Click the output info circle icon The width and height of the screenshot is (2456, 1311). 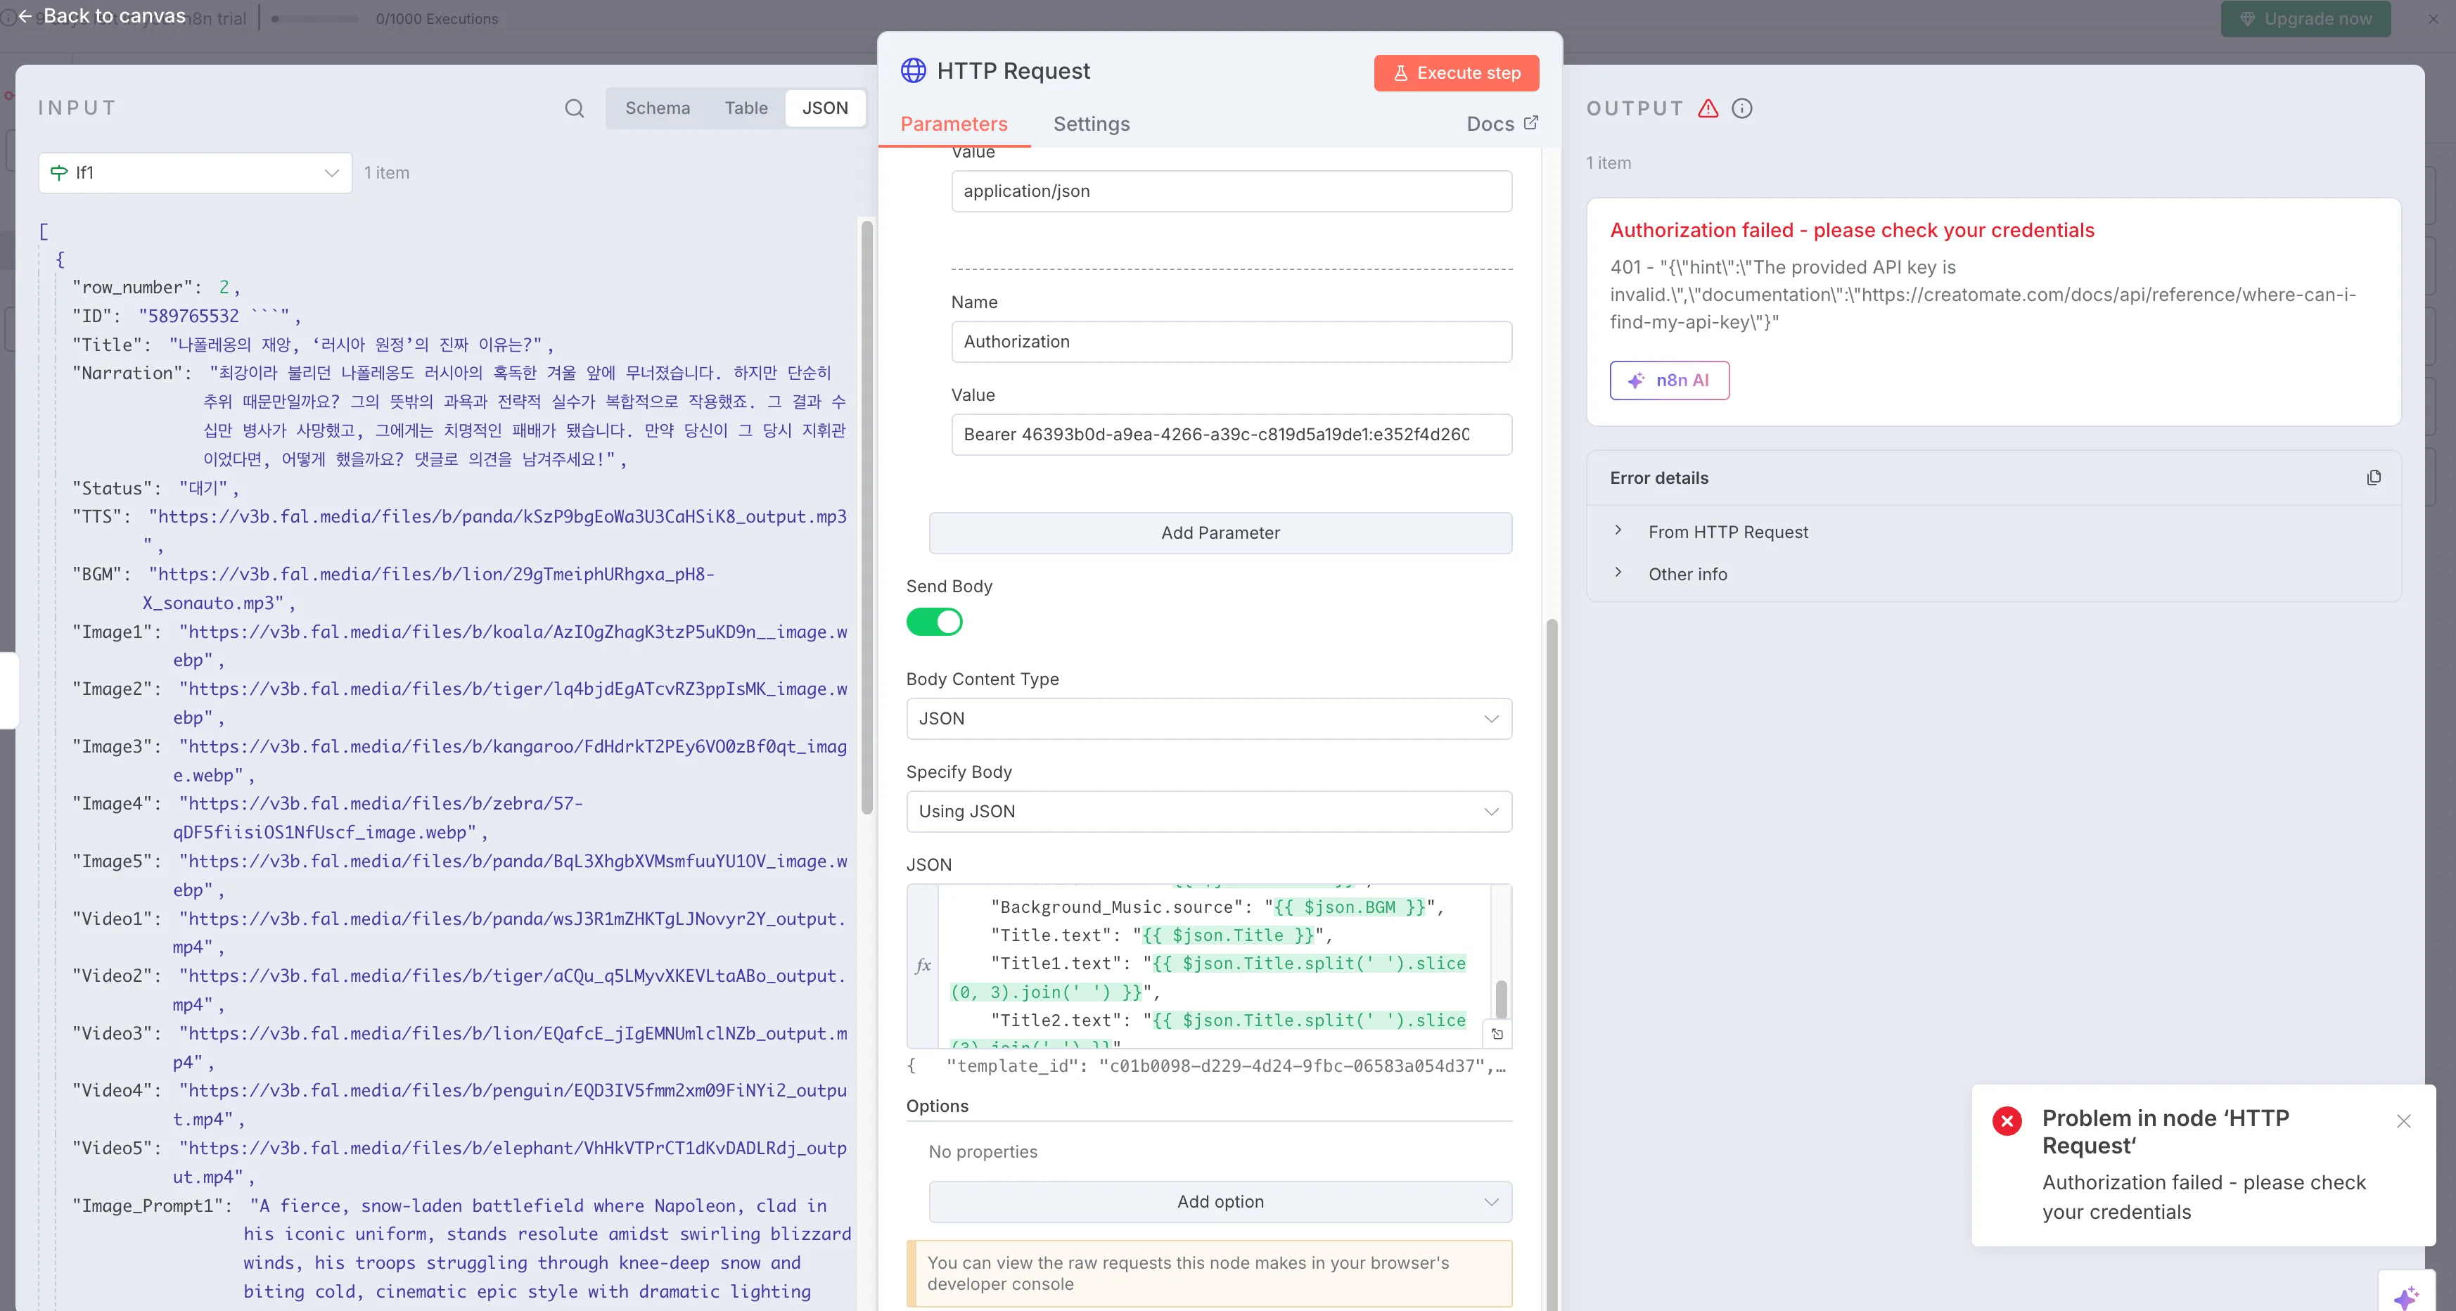(1742, 109)
